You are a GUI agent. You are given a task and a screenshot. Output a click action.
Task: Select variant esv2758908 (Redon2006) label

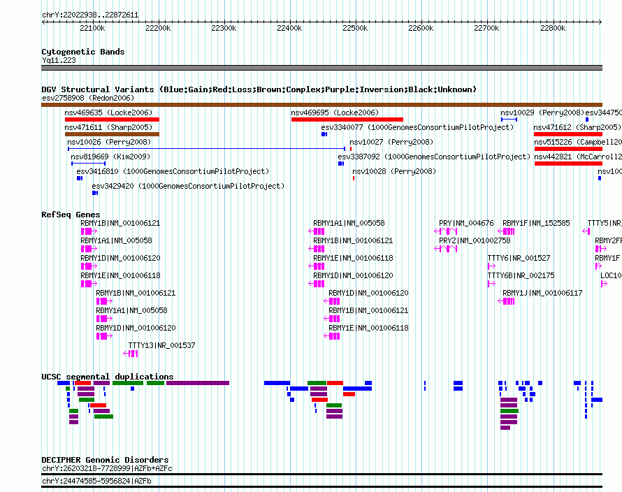pyautogui.click(x=88, y=98)
